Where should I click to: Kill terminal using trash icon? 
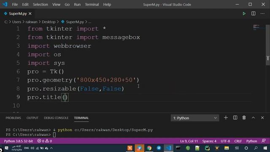pos(244,118)
